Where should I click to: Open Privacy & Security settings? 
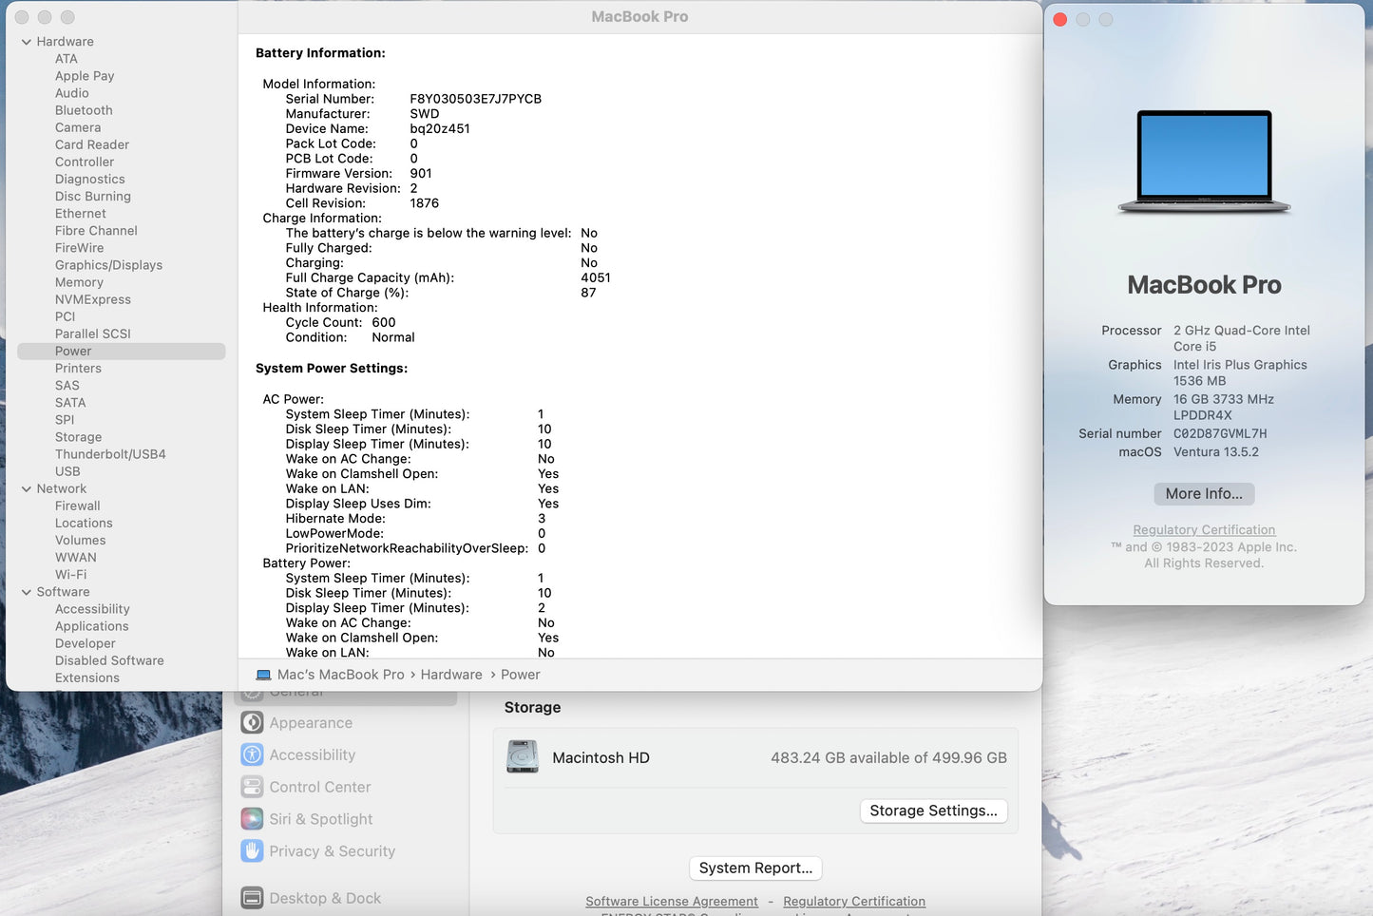point(333,850)
